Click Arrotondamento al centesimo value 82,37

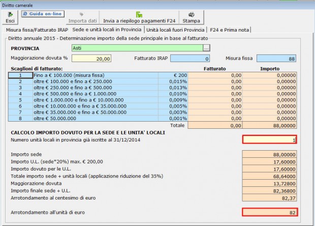(x=269, y=198)
